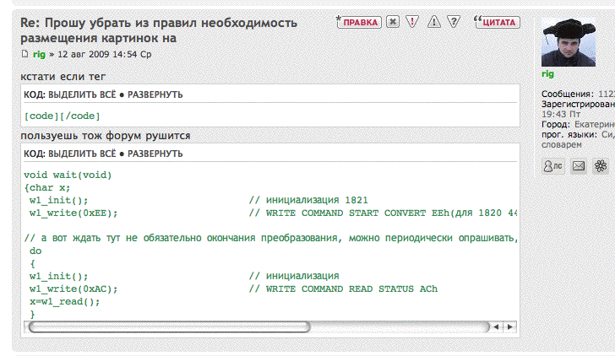This screenshot has height=356, width=615.
Task: Click the horizontal scrollbar thumb in code block
Action: pos(169,326)
